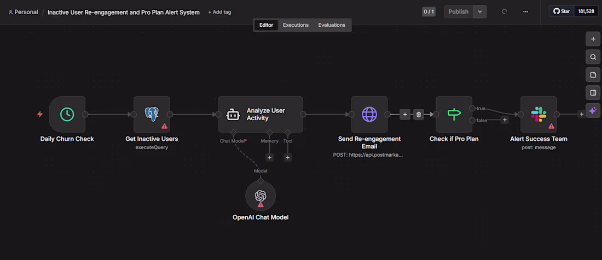Viewport: 602px width, 260px height.
Task: Delete connection using the trash icon
Action: [x=419, y=114]
